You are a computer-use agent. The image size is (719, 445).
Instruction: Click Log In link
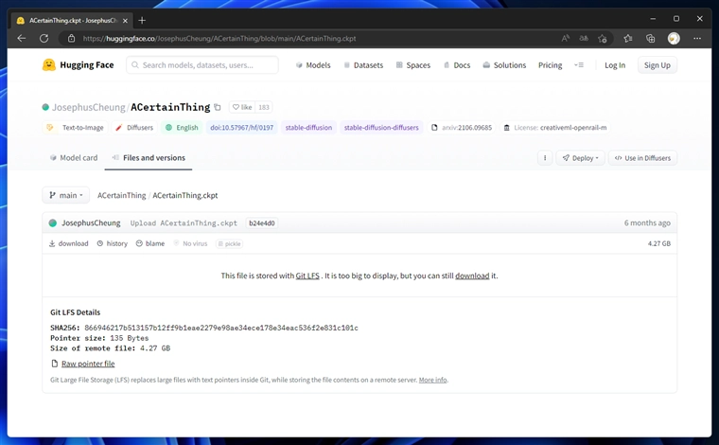click(614, 65)
